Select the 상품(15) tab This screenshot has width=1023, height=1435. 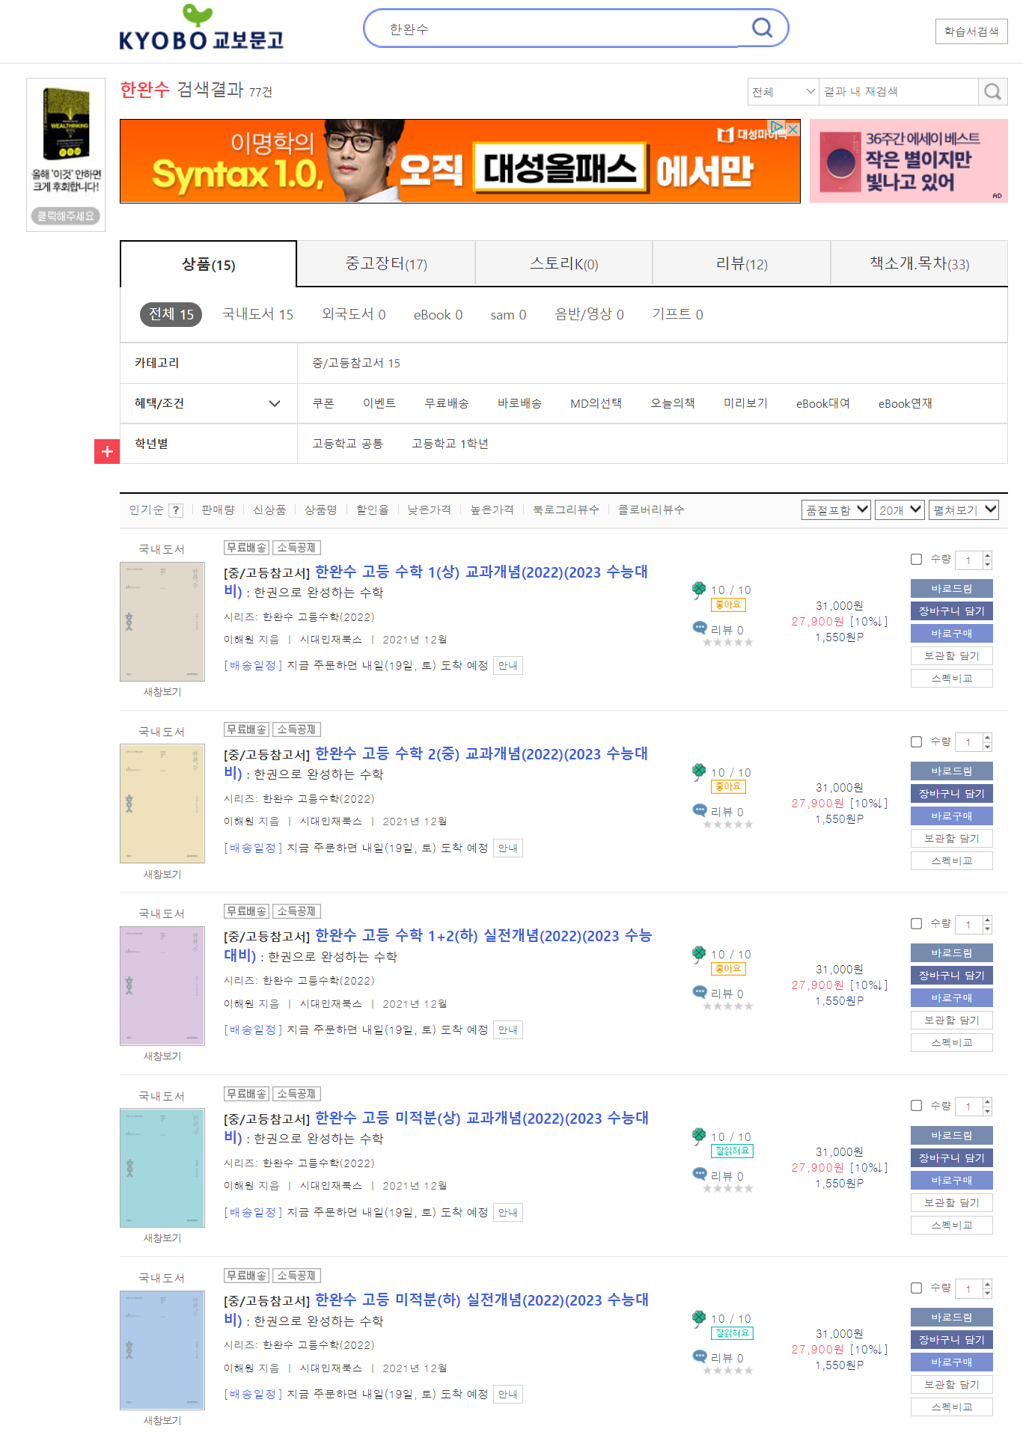click(x=208, y=264)
